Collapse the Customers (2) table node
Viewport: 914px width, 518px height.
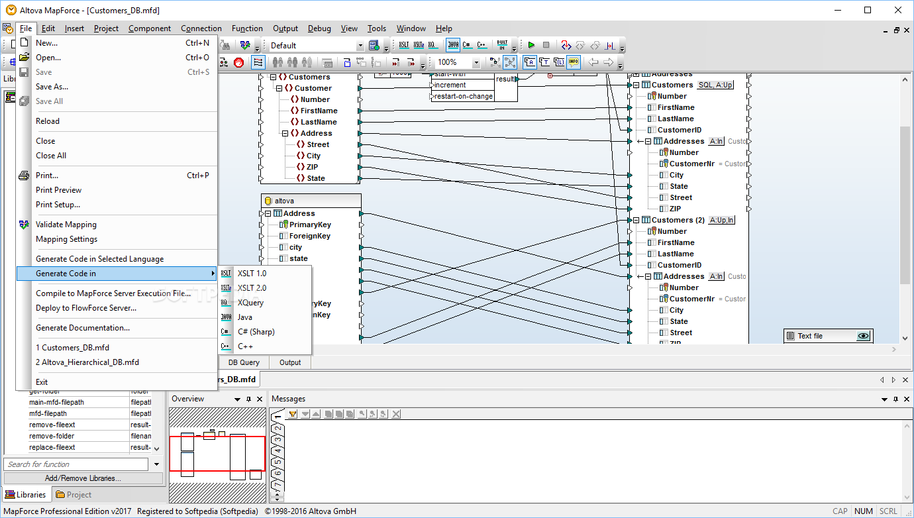[636, 220]
